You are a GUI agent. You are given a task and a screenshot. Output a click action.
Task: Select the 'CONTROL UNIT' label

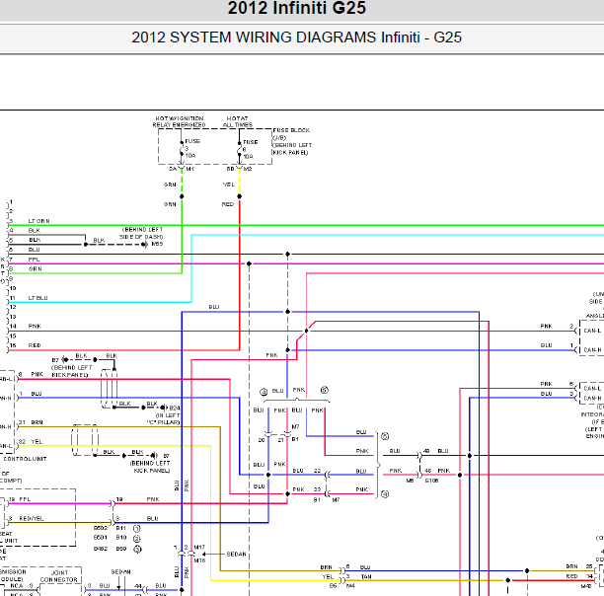coord(25,459)
